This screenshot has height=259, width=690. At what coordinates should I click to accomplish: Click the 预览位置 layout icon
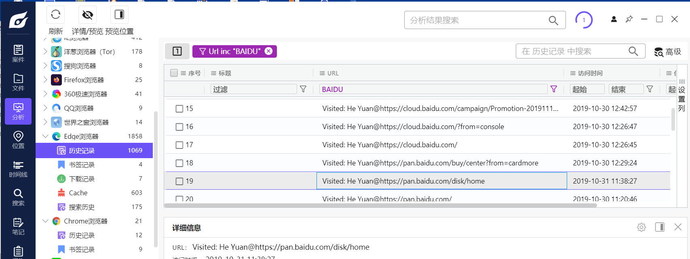pyautogui.click(x=119, y=15)
